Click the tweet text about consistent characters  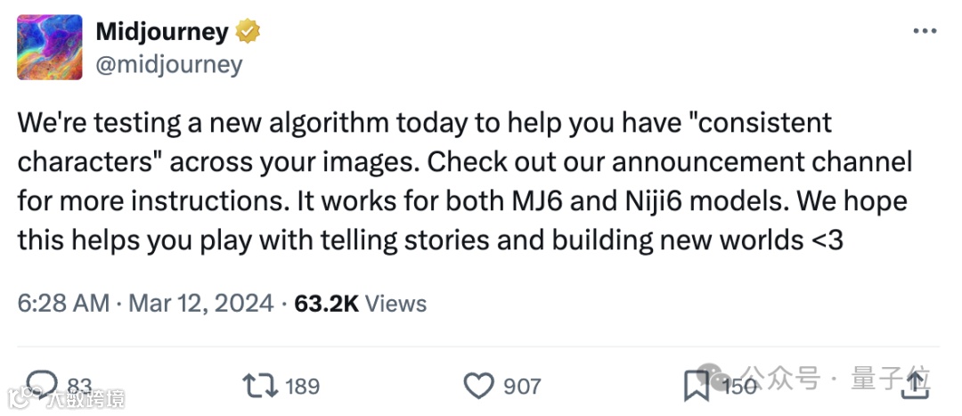pyautogui.click(x=463, y=182)
